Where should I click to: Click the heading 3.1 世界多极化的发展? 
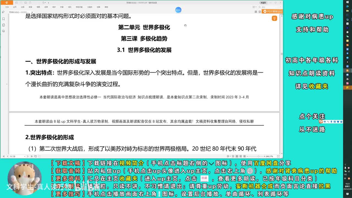pyautogui.click(x=144, y=50)
